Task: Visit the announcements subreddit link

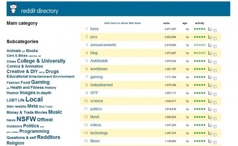Action: click(x=103, y=45)
